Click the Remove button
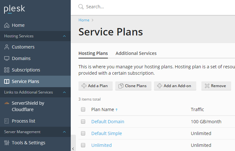The image size is (235, 151). [x=216, y=86]
